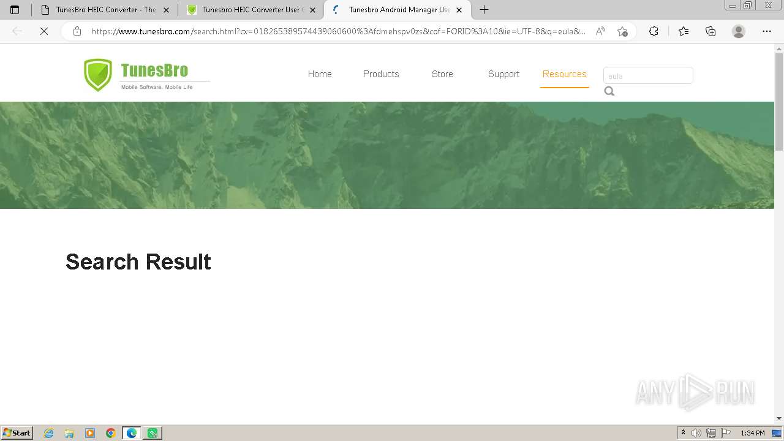
Task: Click the site search box
Action: [648, 75]
